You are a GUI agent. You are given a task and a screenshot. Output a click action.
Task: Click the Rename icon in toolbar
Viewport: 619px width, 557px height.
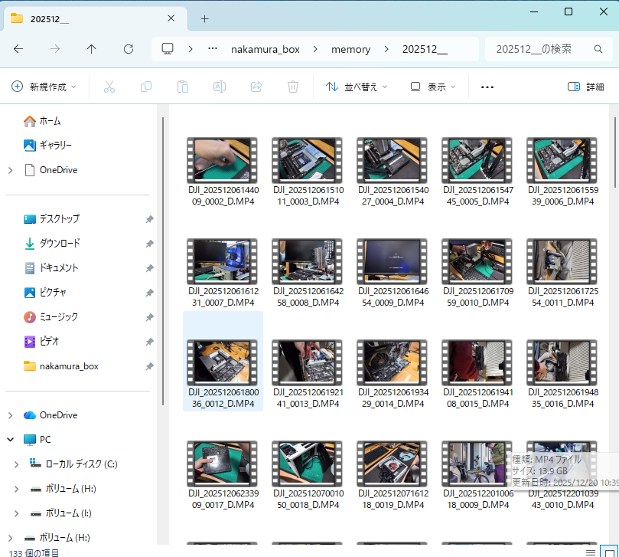[220, 87]
